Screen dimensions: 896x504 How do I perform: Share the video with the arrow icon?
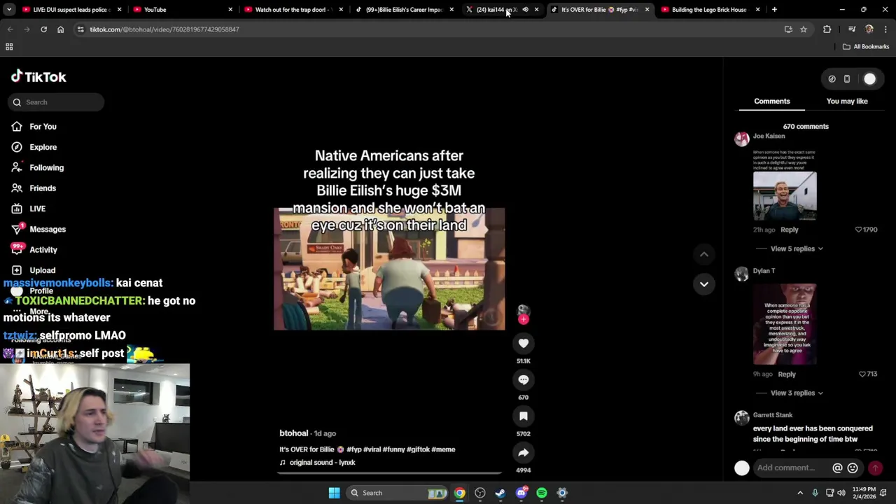tap(523, 452)
